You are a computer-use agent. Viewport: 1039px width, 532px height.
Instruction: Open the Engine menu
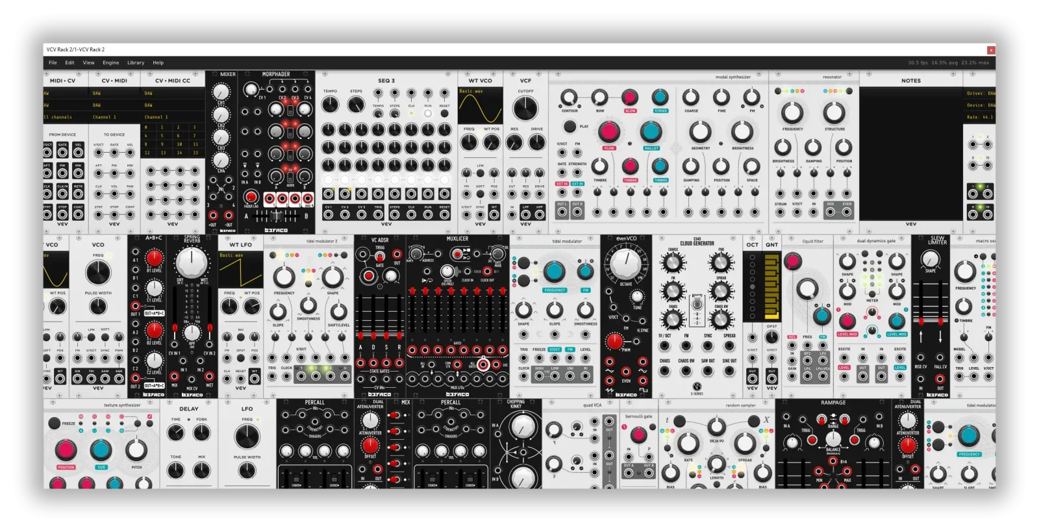[110, 62]
